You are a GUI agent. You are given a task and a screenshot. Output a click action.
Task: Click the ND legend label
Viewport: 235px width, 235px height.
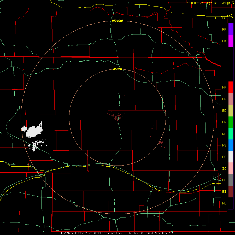(x=224, y=203)
